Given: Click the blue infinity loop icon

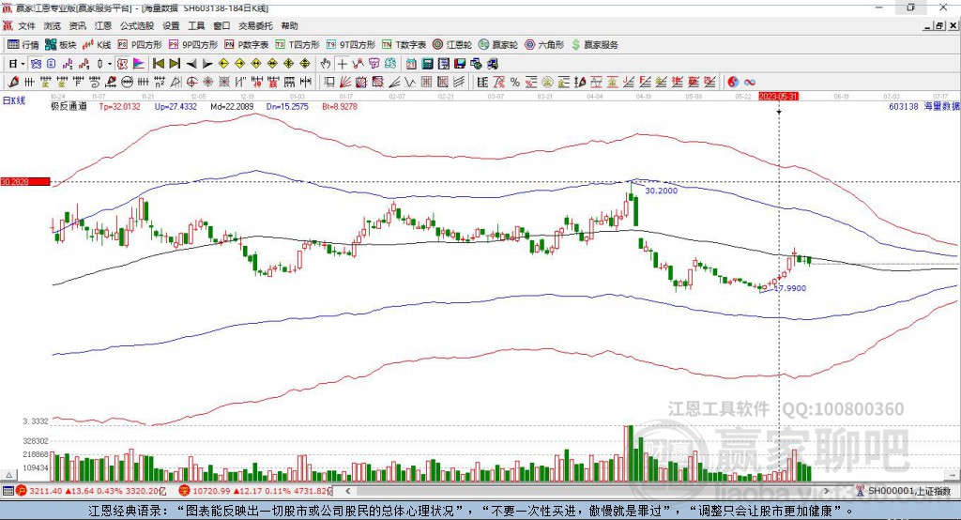Looking at the screenshot, I should [x=750, y=83].
